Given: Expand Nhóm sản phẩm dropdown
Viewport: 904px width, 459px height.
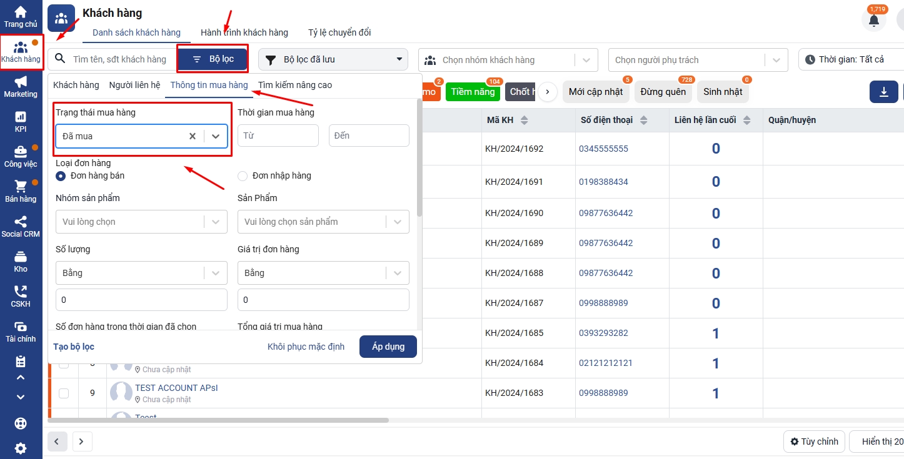Looking at the screenshot, I should (x=216, y=222).
